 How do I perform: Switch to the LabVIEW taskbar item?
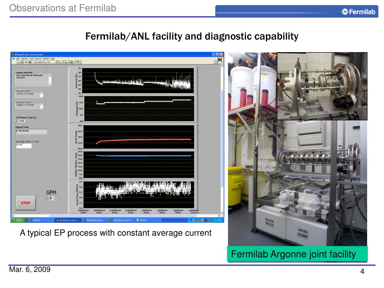40,220
